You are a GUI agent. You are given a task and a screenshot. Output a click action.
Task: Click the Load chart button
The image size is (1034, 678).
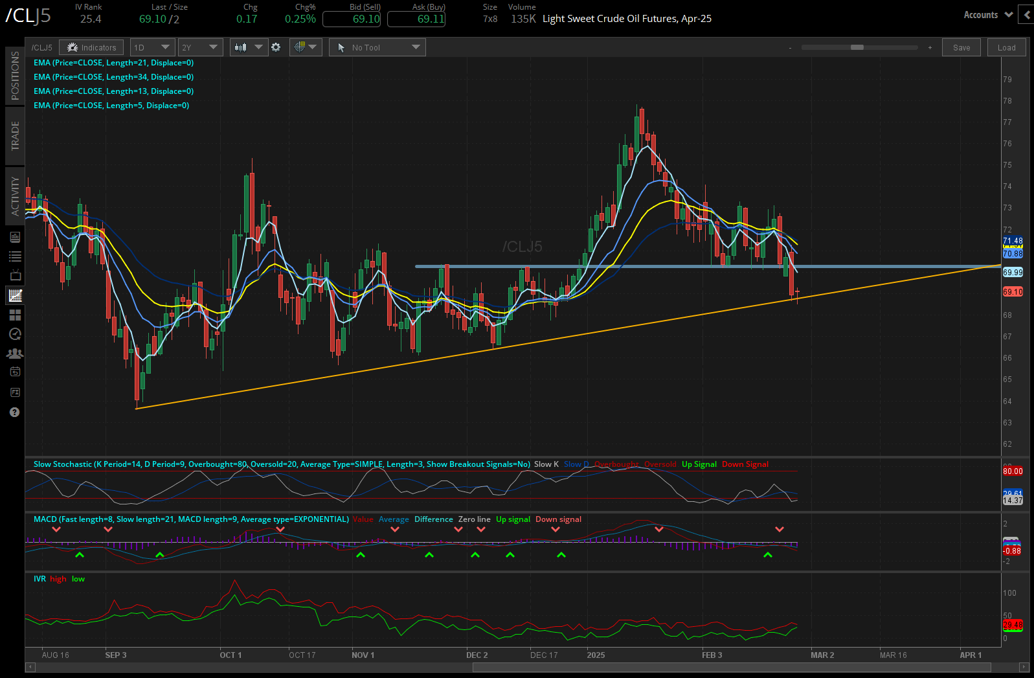tap(1006, 47)
